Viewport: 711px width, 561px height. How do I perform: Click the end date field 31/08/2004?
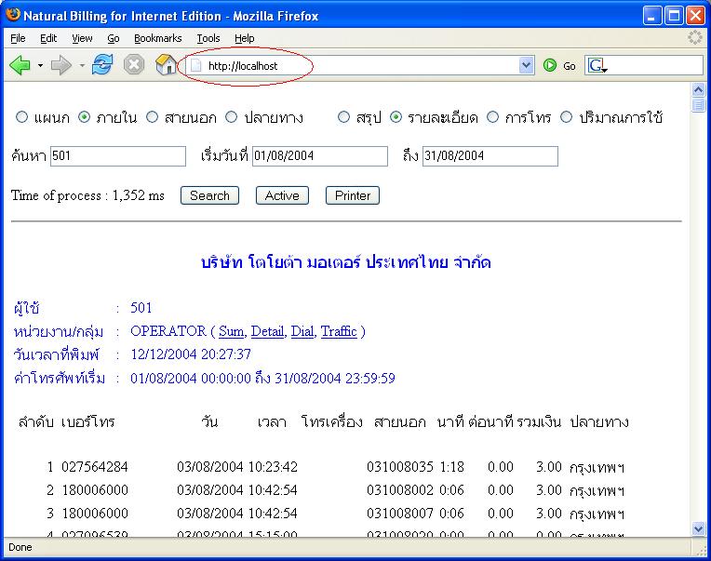pyautogui.click(x=490, y=156)
